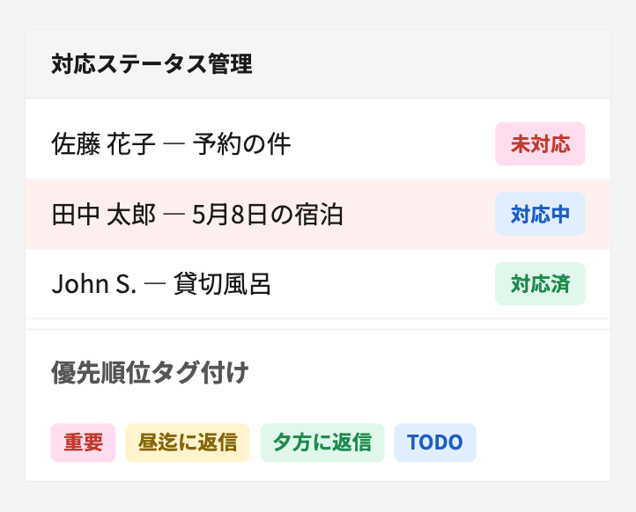The height and width of the screenshot is (512, 636).
Task: Click the 予約の件 subject text
Action: click(241, 144)
